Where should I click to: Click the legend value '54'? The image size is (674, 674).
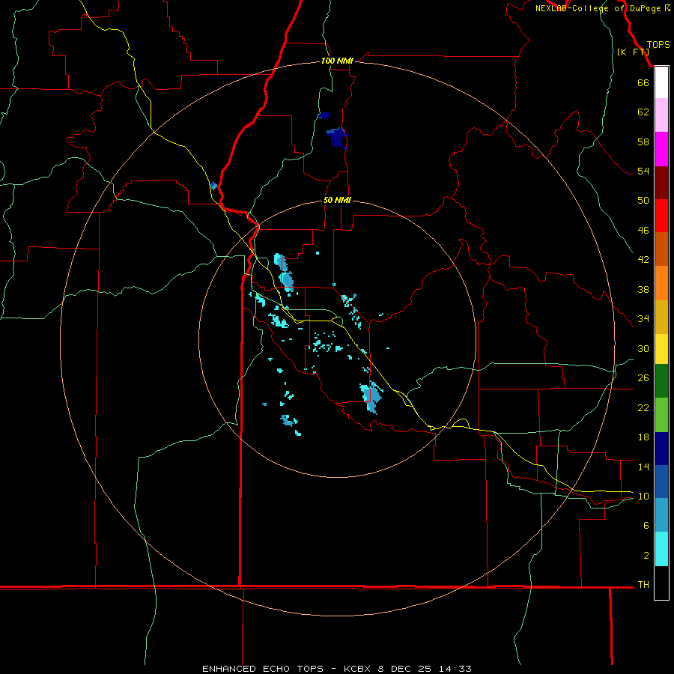[643, 171]
